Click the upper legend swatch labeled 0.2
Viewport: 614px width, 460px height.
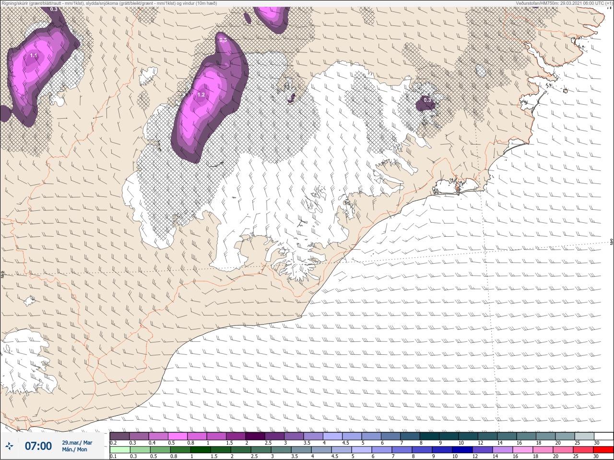[x=119, y=436]
